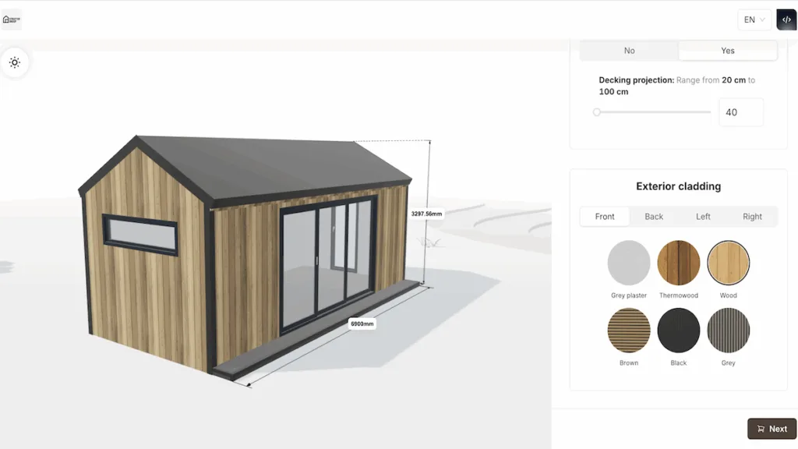The height and width of the screenshot is (449, 798).
Task: Open the embed code icon button
Action: click(786, 19)
